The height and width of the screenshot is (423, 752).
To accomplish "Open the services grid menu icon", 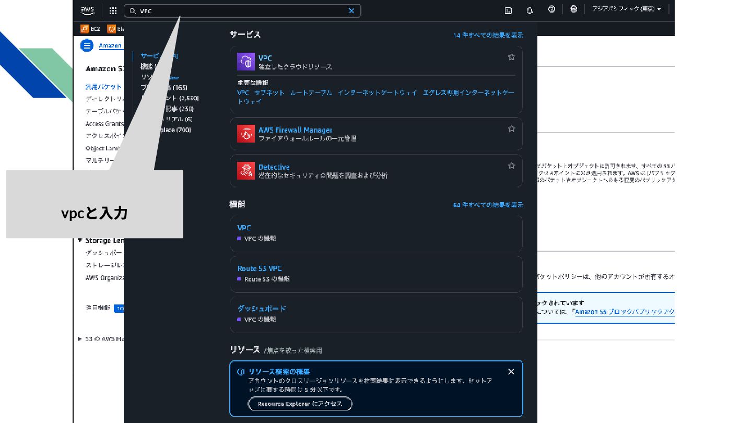I will [113, 10].
